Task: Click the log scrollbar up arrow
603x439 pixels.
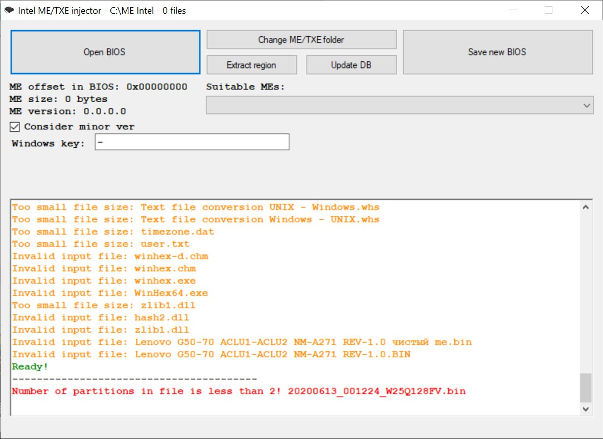Action: click(x=585, y=207)
